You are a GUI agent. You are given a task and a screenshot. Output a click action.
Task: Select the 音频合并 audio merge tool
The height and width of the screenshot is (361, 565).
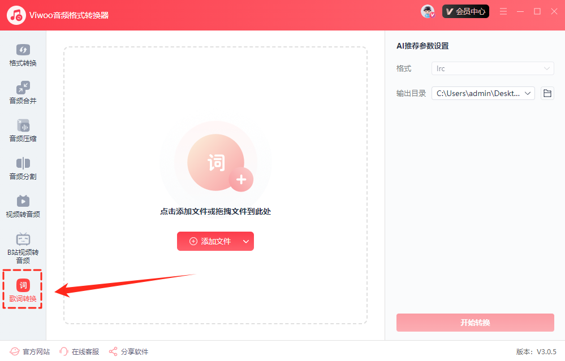23,93
